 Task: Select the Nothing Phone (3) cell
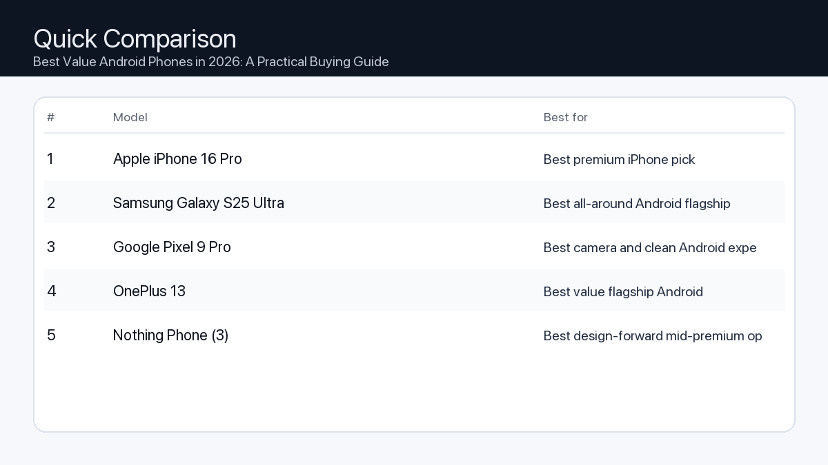pos(170,335)
